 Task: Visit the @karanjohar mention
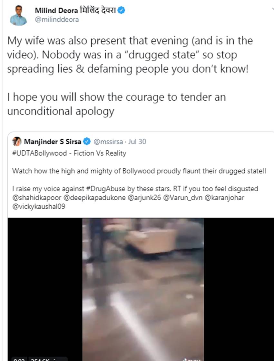pyautogui.click(x=224, y=198)
